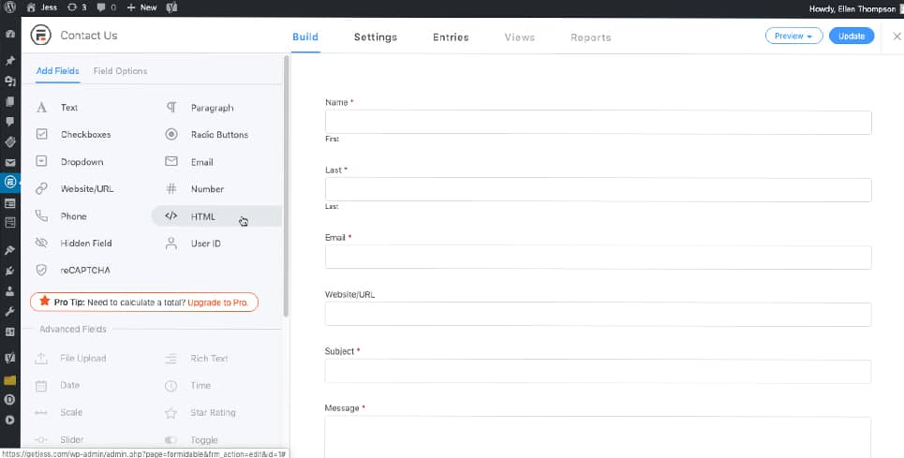Open the Dashboard icon in the sidebar

[x=9, y=34]
